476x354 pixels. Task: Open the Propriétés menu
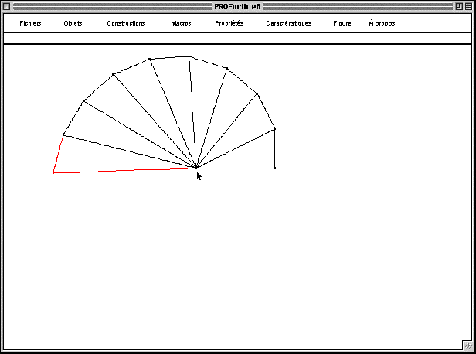coord(229,23)
